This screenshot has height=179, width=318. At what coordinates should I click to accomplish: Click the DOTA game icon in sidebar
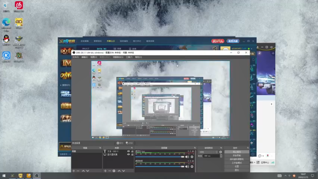click(x=66, y=51)
